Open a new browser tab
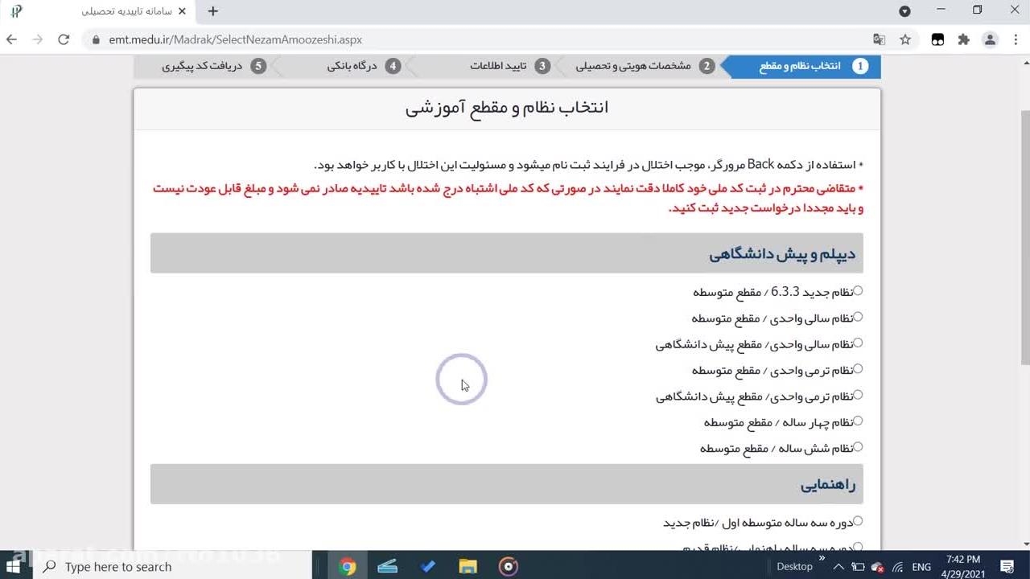1030x579 pixels. (212, 11)
